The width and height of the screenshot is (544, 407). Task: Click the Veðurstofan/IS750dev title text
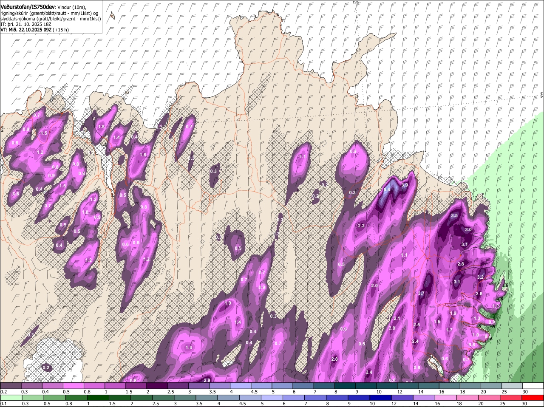coord(28,6)
